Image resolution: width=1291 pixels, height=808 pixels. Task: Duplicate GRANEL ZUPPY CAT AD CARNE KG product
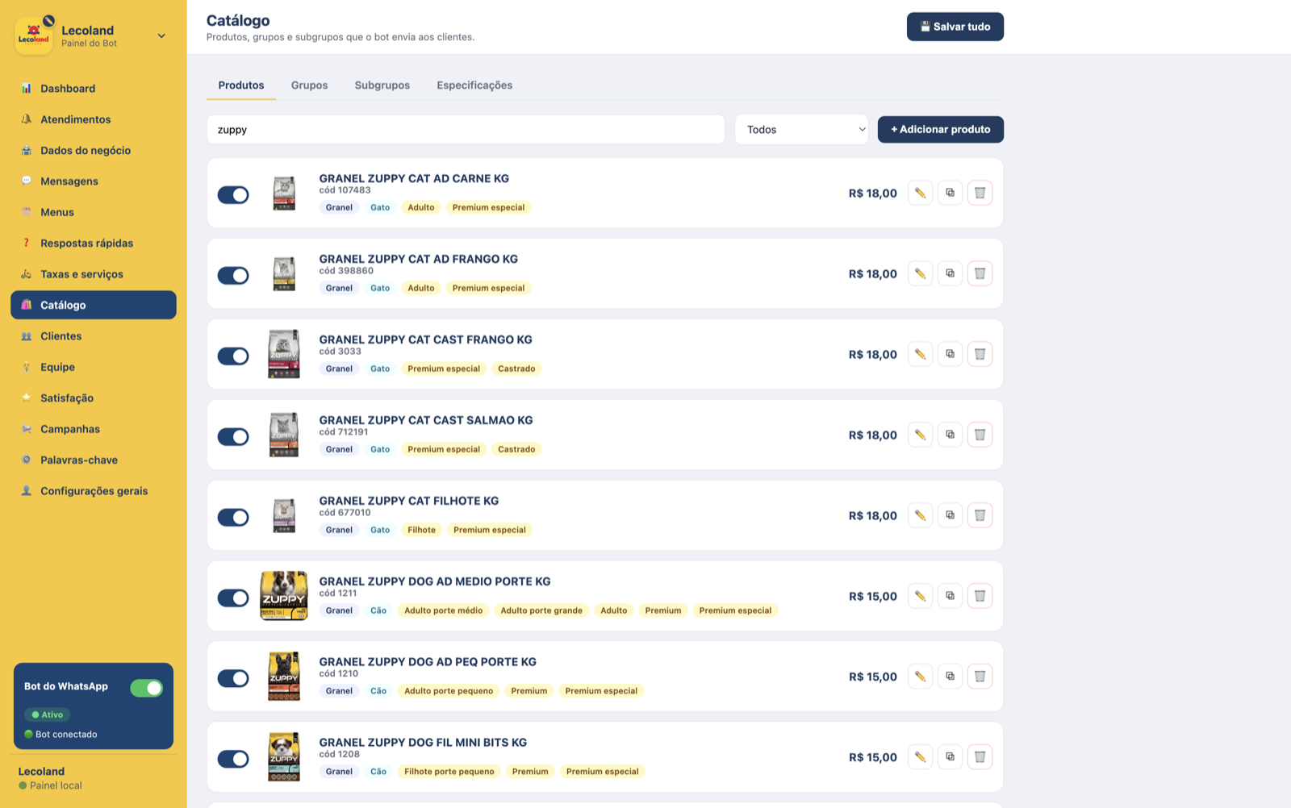tap(950, 193)
